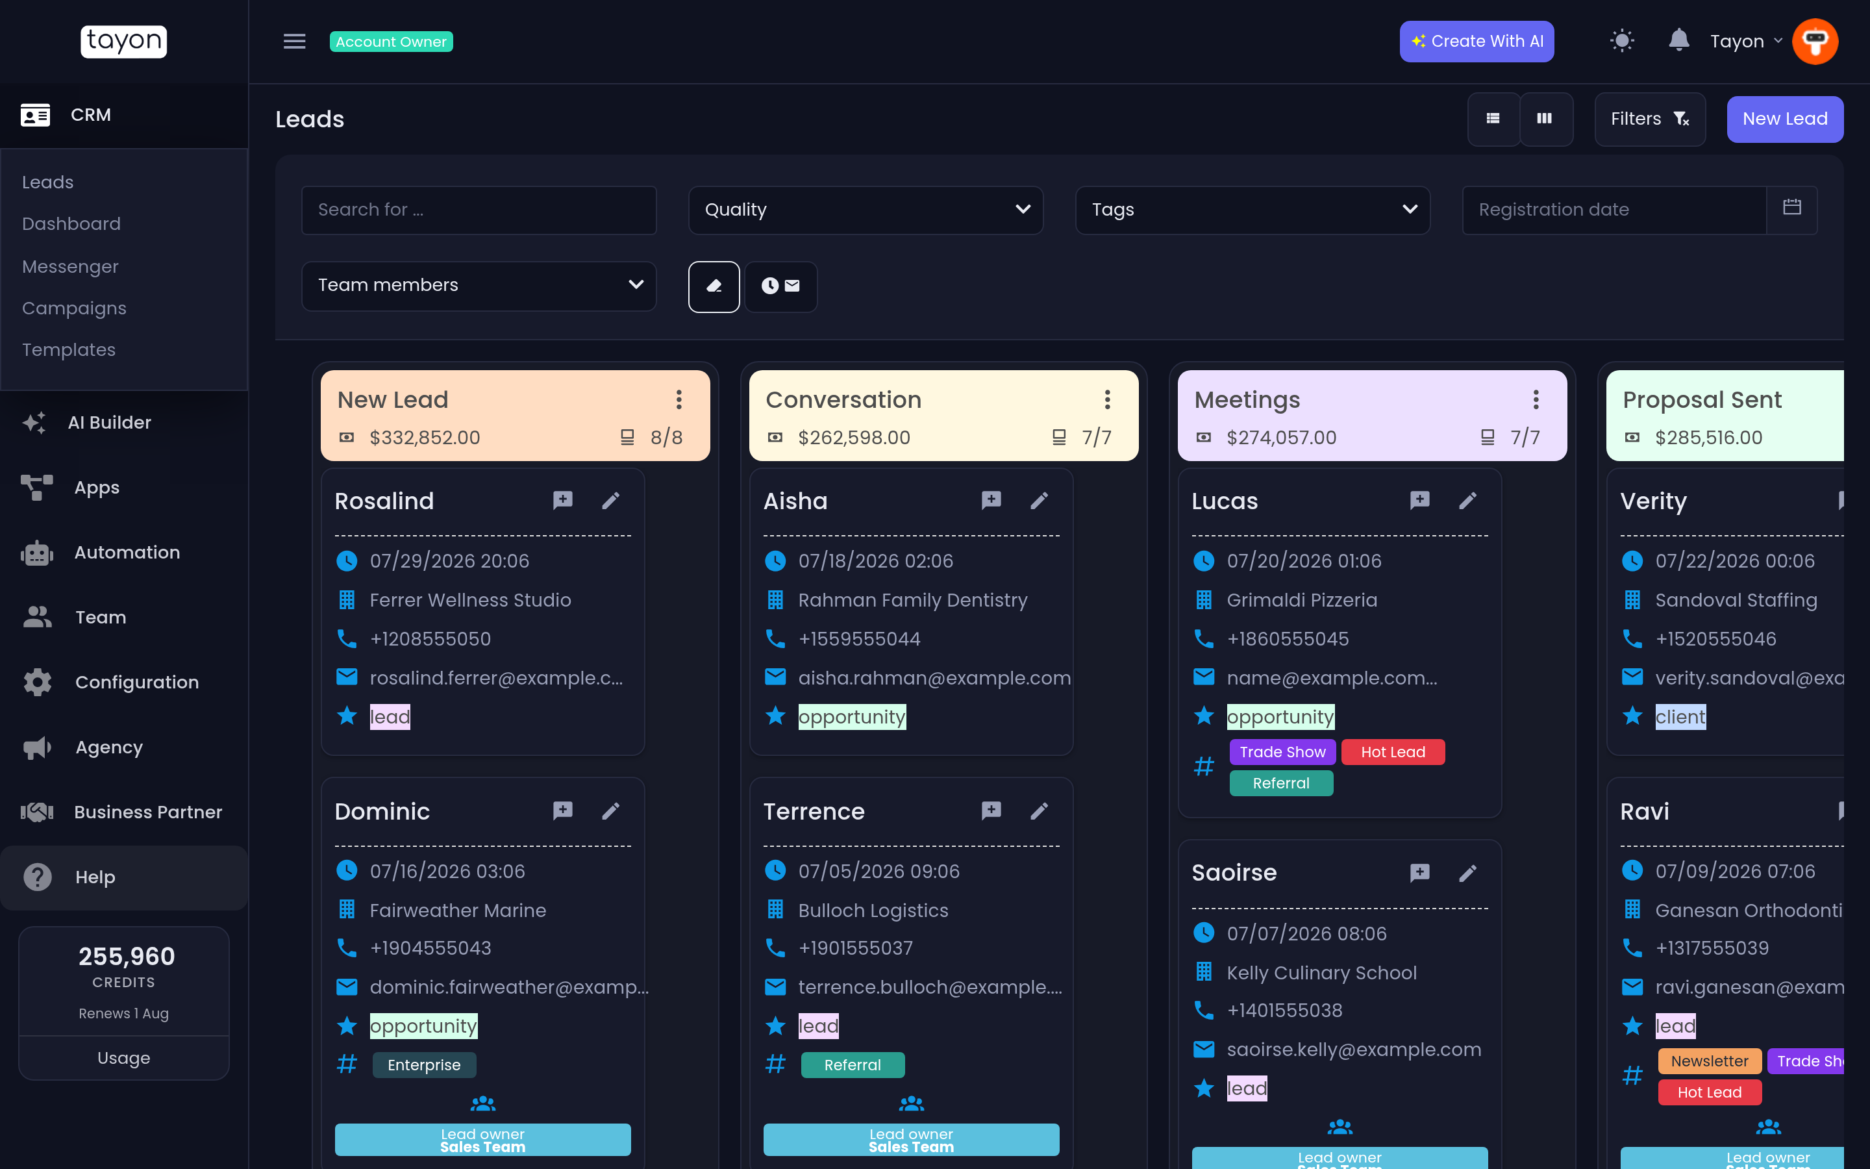Open the Filters panel

(x=1650, y=119)
